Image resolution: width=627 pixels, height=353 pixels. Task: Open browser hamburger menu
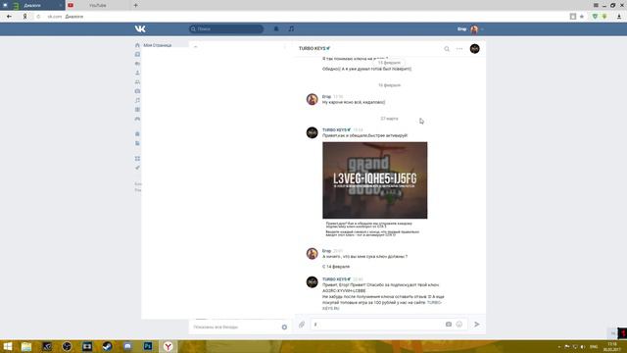point(596,5)
